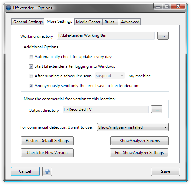Uncheck Start Lifextender after logging into Windows

point(31,66)
